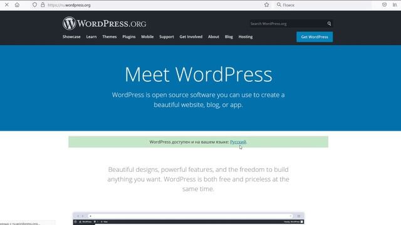Click the 'WordPress доступен и на вашем языке' notice

pyautogui.click(x=198, y=142)
